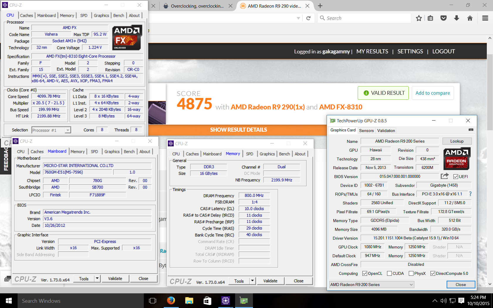Open the URL bar history dropdown arrow

(x=298, y=18)
